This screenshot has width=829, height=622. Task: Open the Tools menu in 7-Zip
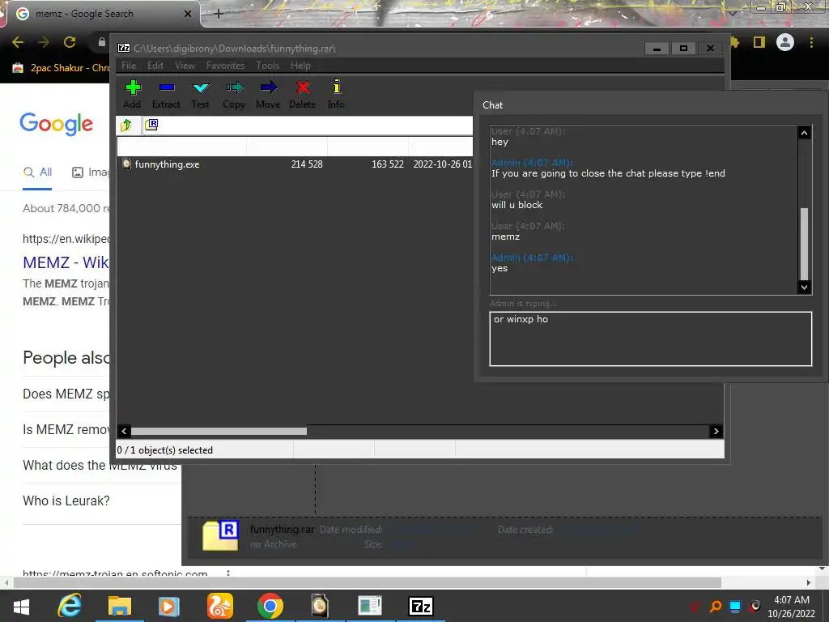[x=267, y=66]
